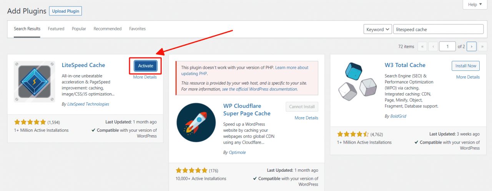Open the BoldGrid author link
Viewport: 492px width, 191px height.
pyautogui.click(x=398, y=116)
